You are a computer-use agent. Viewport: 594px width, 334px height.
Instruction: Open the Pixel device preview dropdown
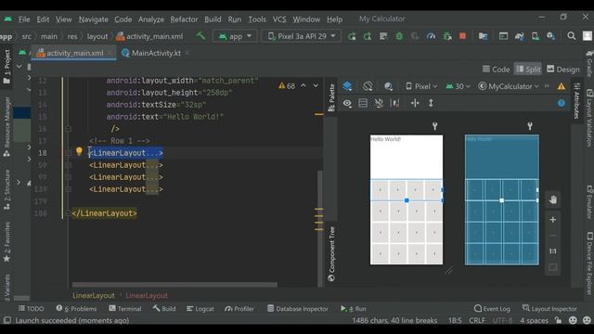(421, 86)
